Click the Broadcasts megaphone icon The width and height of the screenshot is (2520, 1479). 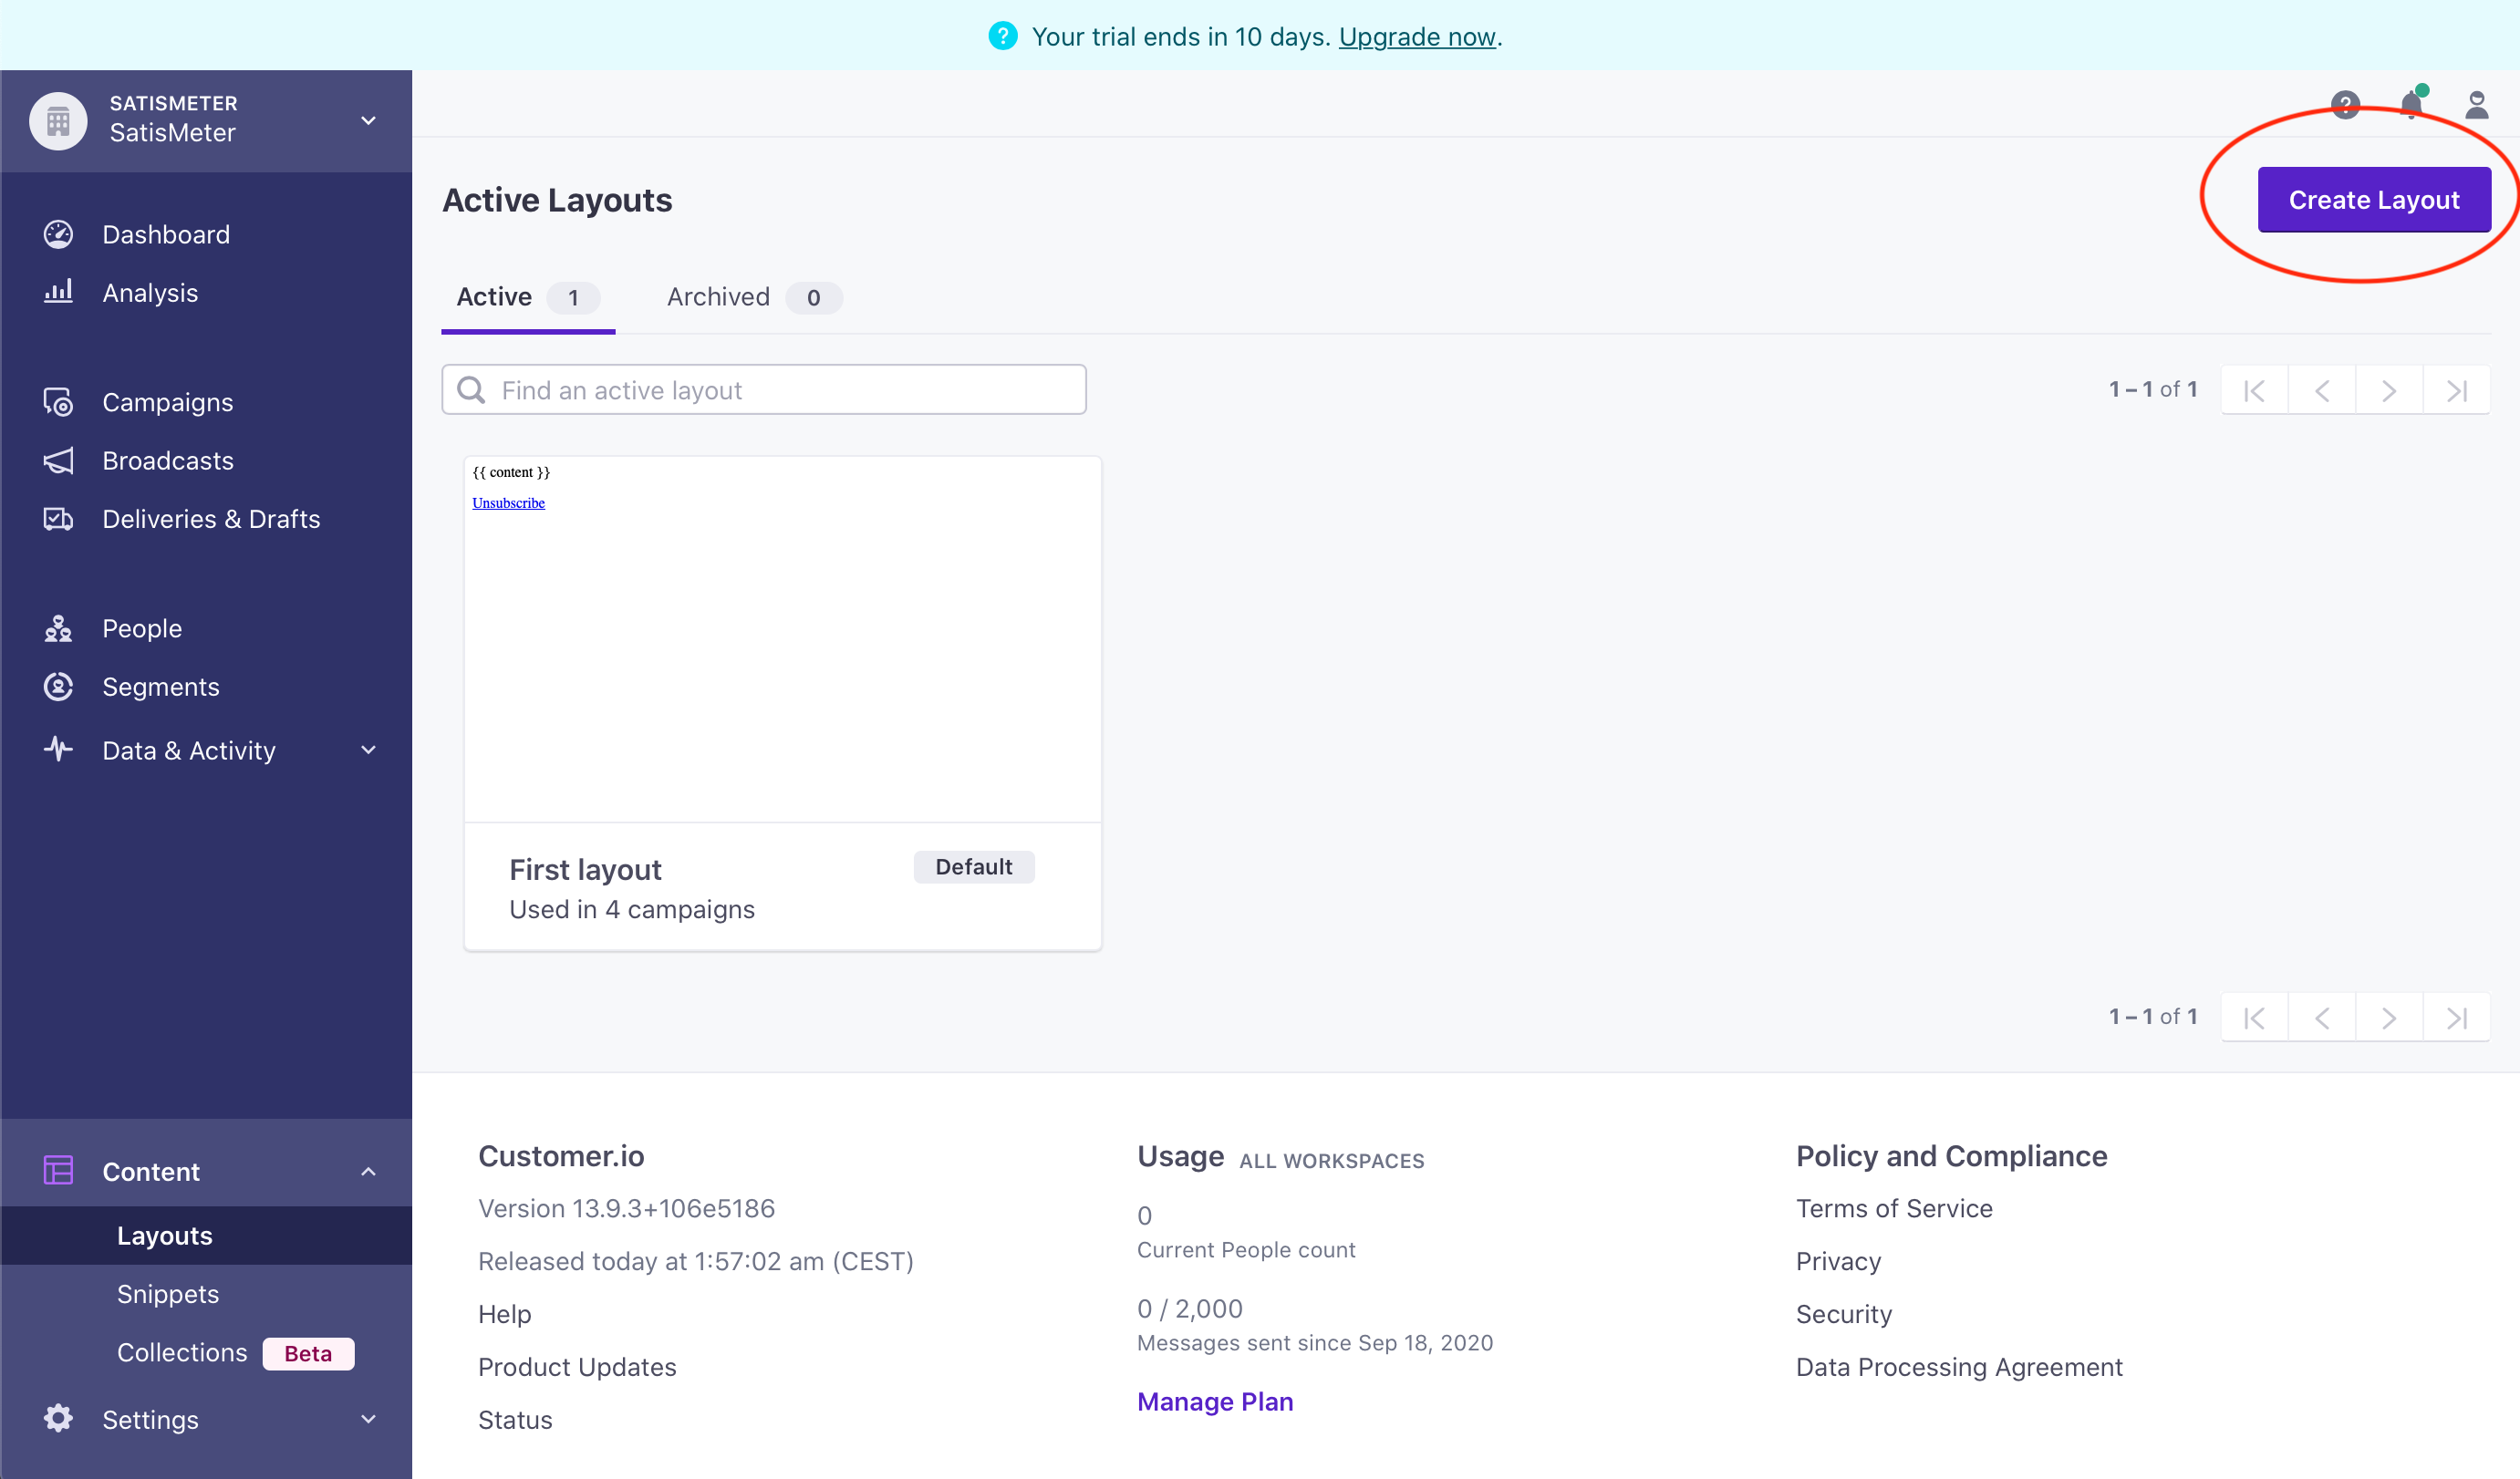click(58, 460)
